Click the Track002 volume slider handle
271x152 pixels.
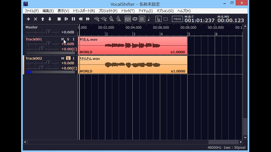(49, 63)
